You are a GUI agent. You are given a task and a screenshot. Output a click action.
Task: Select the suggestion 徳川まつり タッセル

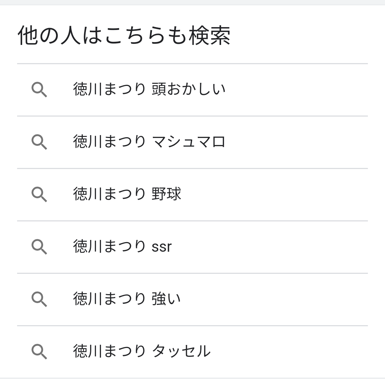[x=192, y=352]
